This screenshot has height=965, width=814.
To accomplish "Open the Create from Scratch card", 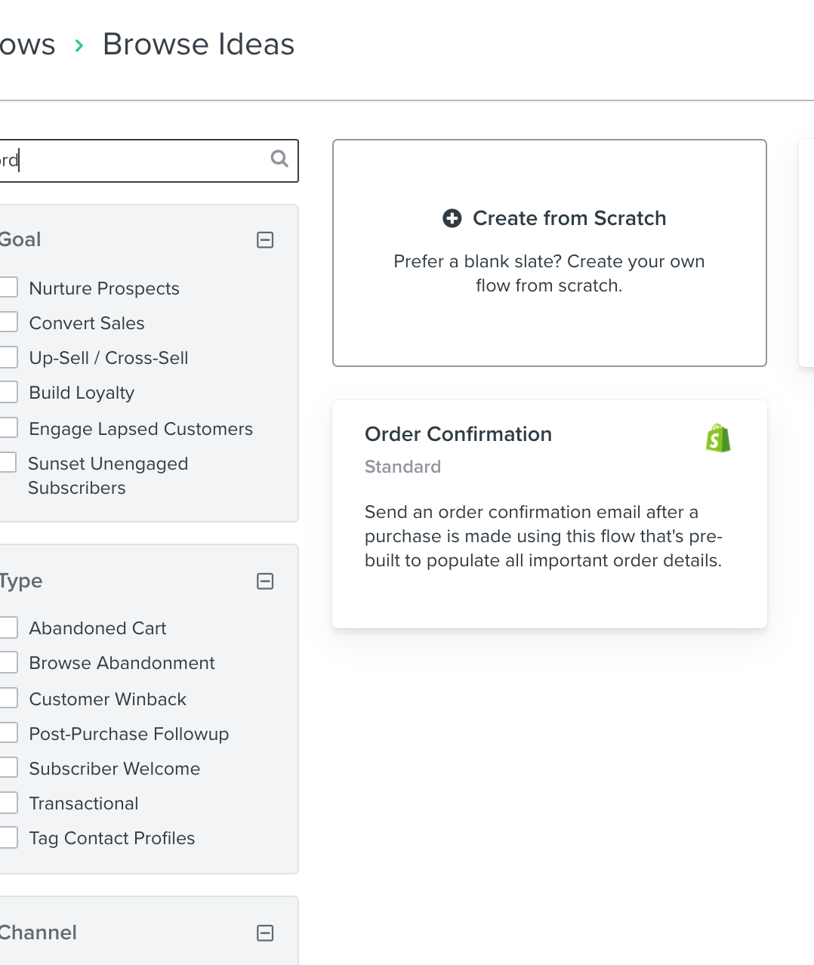I will [550, 253].
